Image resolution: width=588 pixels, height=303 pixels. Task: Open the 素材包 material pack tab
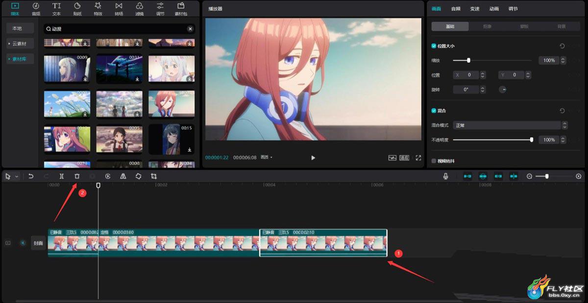(181, 9)
